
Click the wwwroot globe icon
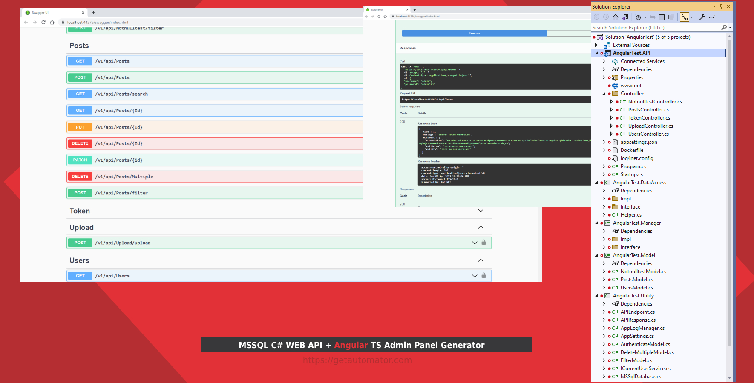(615, 86)
